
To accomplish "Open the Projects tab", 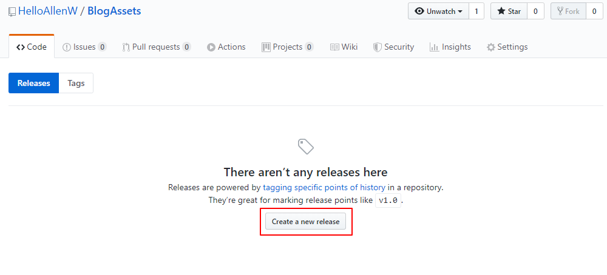I will (x=288, y=47).
